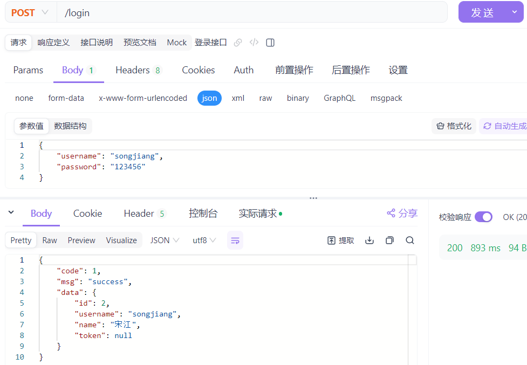Click the word wrap icon in response
This screenshot has height=365, width=527.
pos(235,240)
